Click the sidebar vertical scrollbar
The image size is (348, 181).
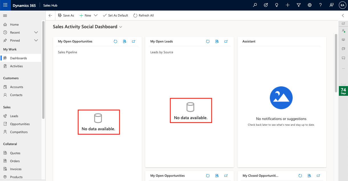click(43, 70)
